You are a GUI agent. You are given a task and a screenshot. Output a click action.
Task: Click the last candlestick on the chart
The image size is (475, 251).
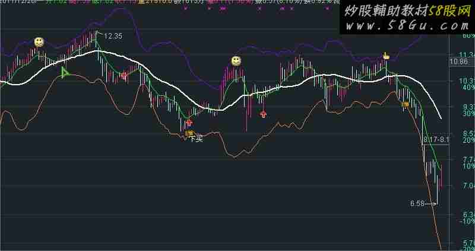point(441,176)
